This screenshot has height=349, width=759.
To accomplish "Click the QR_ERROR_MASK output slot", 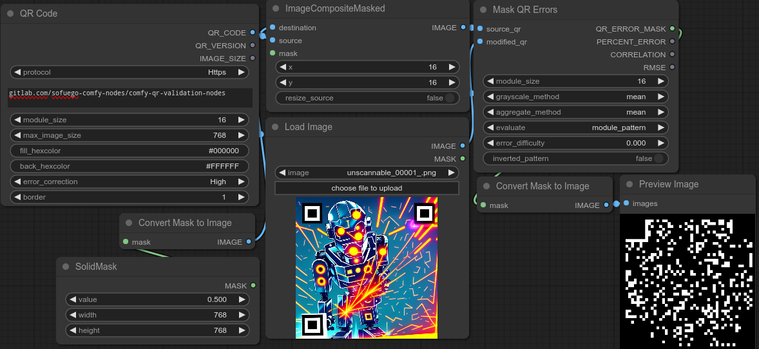I will tap(672, 29).
